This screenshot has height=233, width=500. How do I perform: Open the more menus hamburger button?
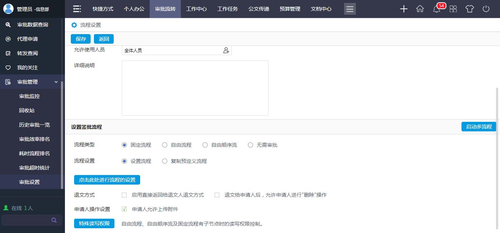coord(350,9)
